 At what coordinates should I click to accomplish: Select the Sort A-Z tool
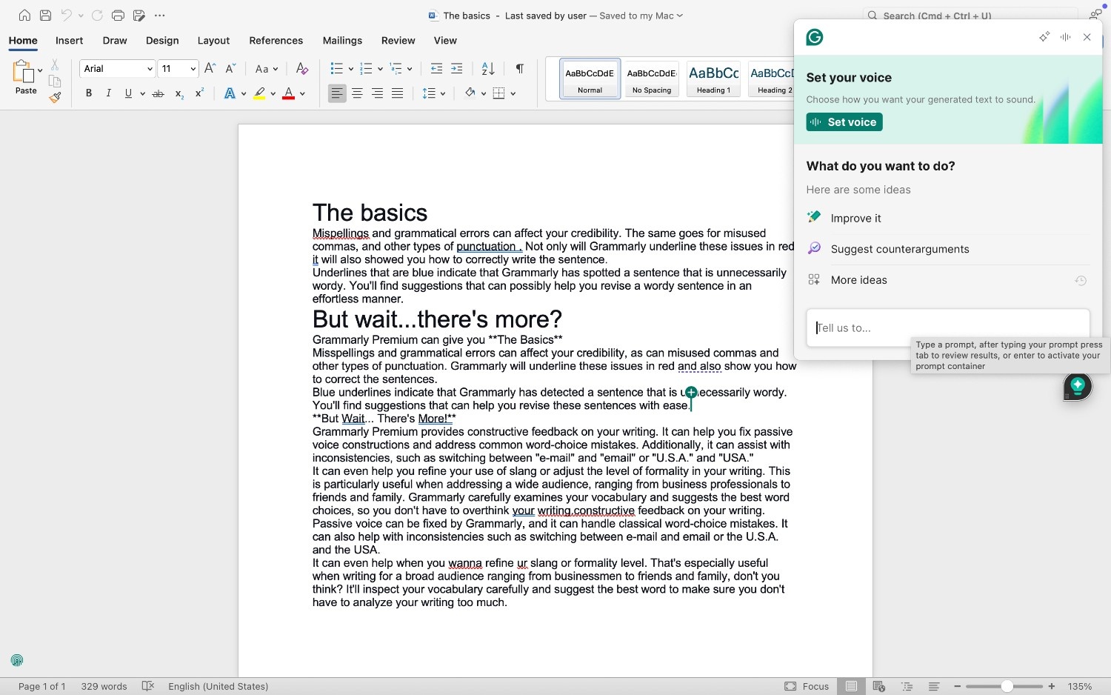[486, 68]
